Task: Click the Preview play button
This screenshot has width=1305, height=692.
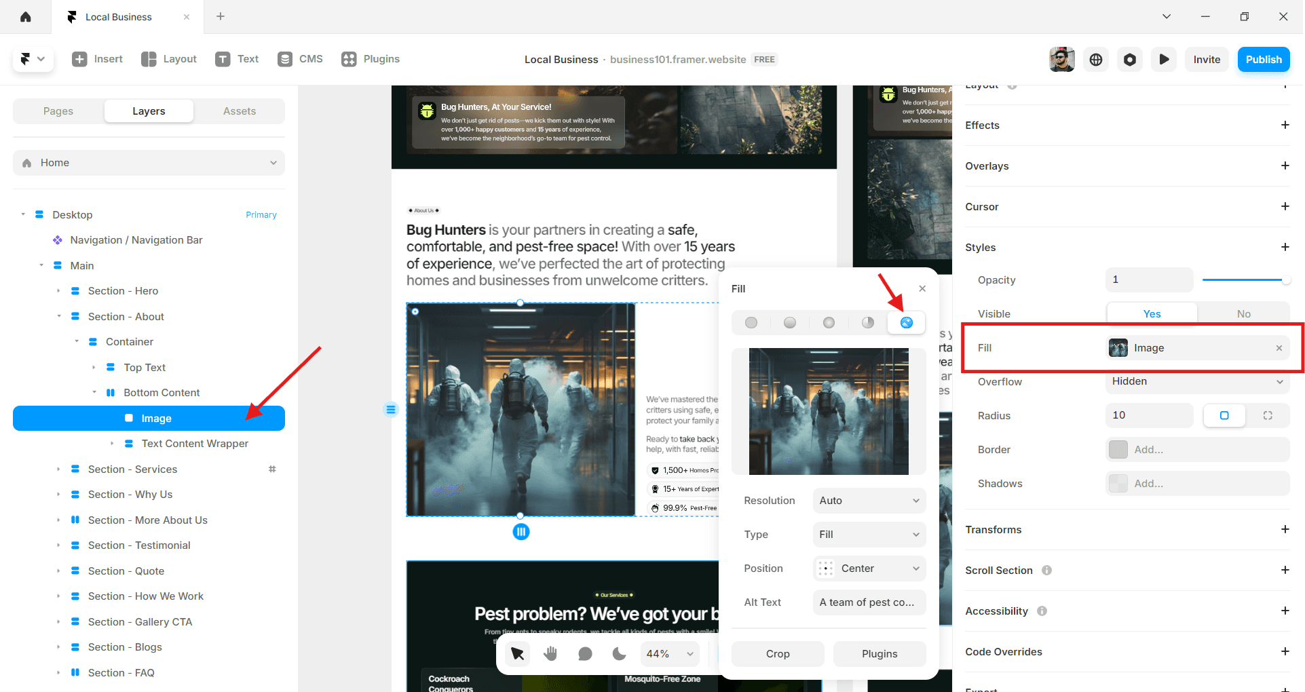Action: coord(1163,60)
